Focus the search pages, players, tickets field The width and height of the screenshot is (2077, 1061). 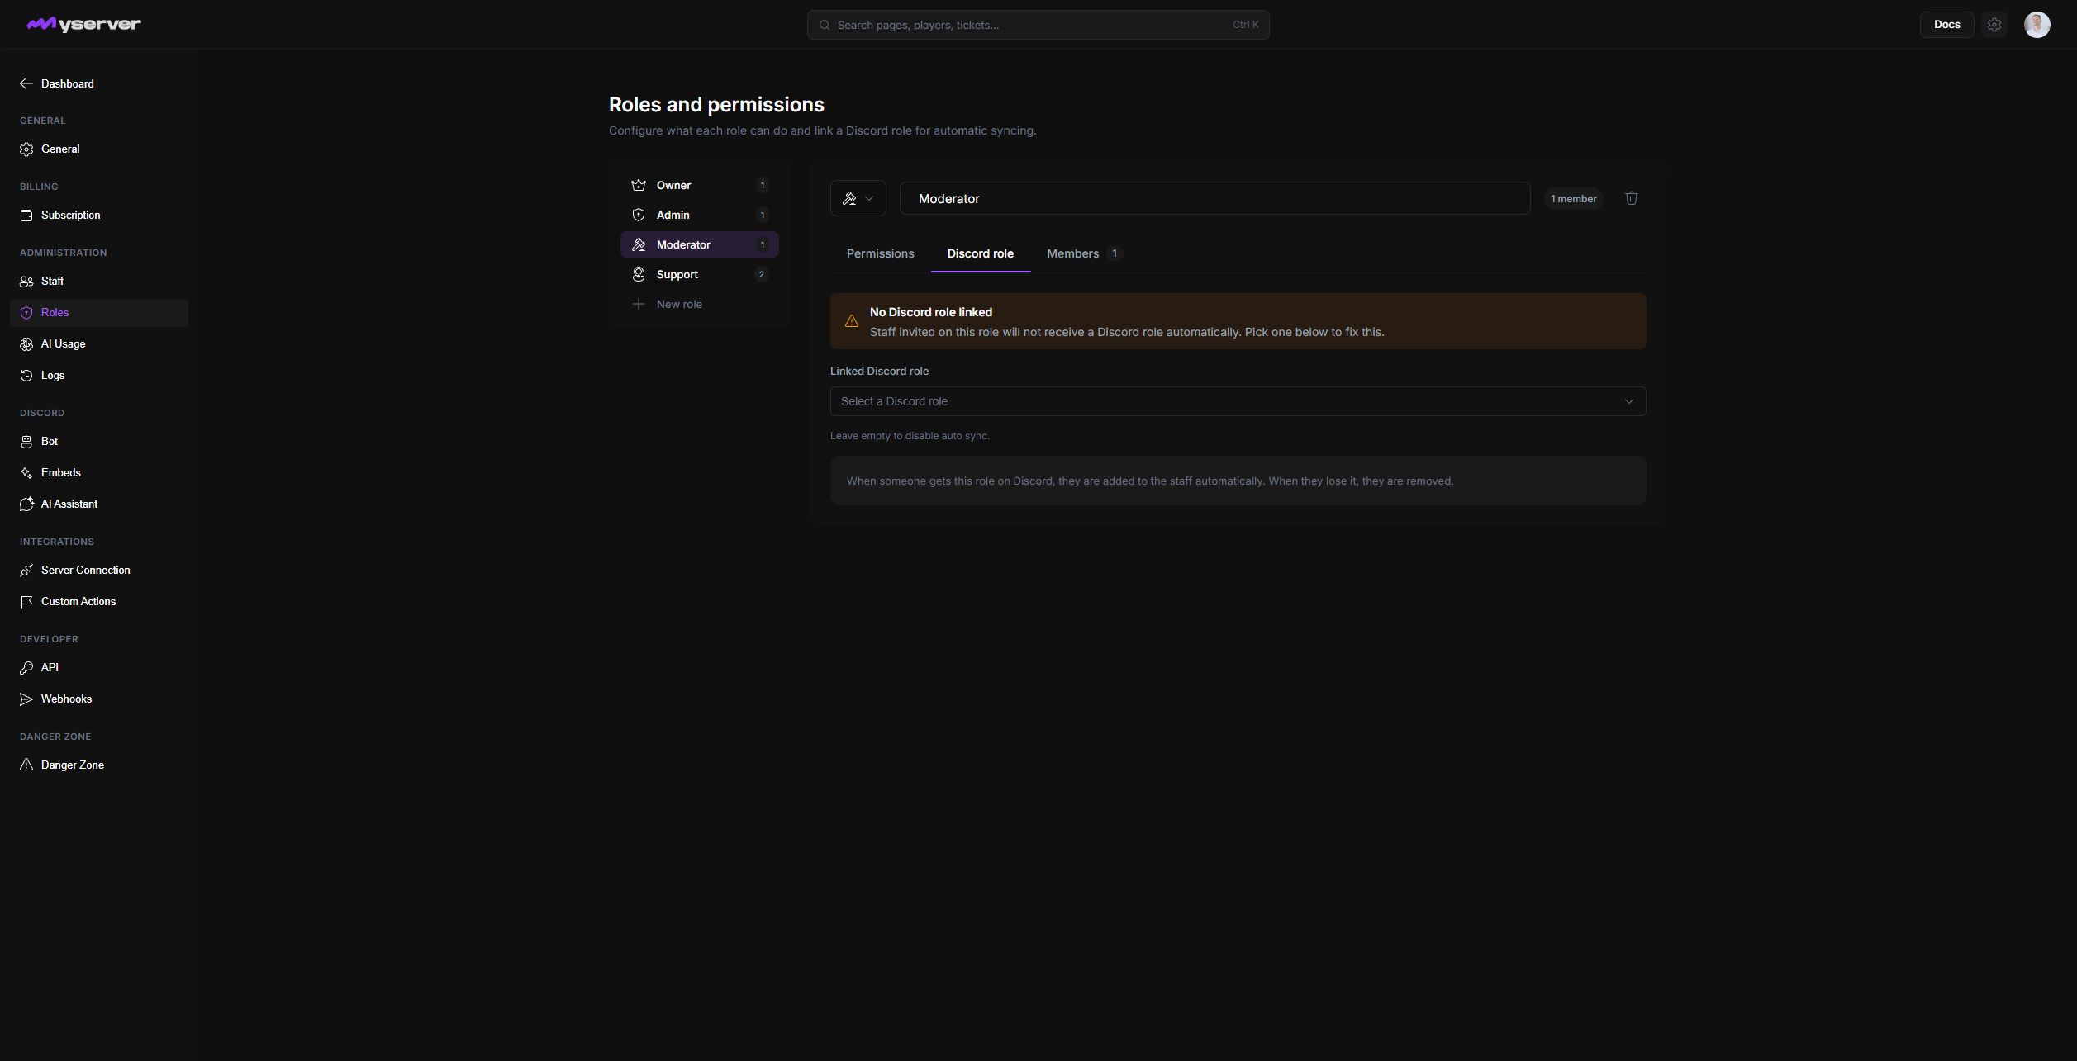point(1038,25)
